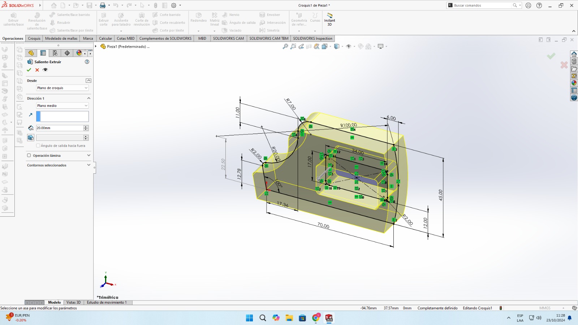Click the 20.00mm depth input field
The height and width of the screenshot is (325, 578).
59,128
